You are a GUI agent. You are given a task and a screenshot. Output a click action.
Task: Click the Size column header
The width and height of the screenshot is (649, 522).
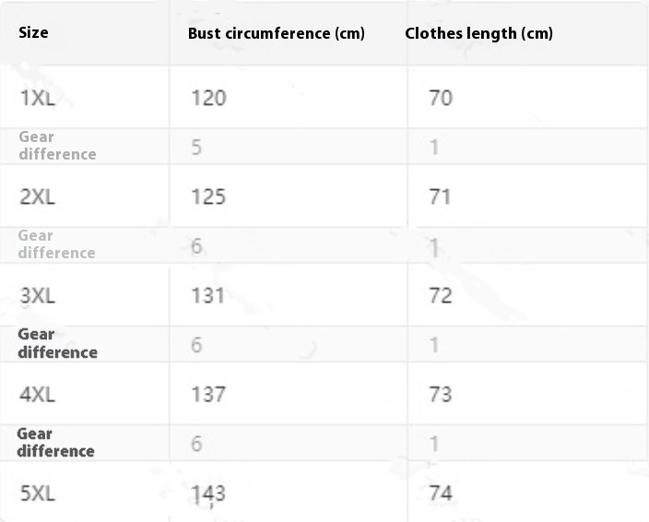point(33,32)
